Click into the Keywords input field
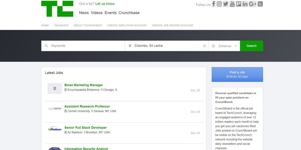 [x=83, y=46]
